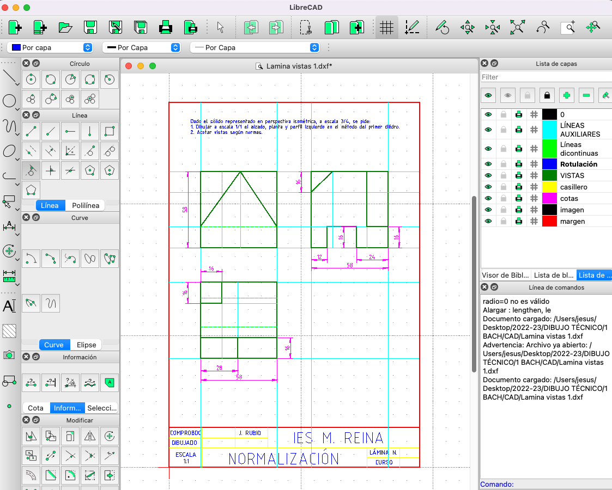Viewport: 612px width, 490px height.
Task: Add a new layer with plus button
Action: click(567, 95)
